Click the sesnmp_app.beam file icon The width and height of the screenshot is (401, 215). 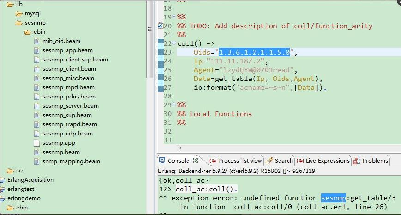point(37,50)
